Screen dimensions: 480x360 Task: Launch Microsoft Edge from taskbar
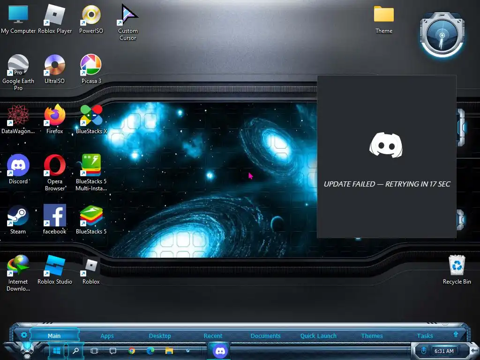[x=150, y=351]
